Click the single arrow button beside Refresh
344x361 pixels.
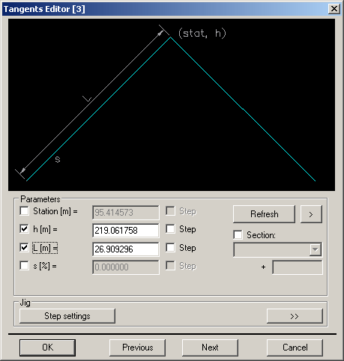point(311,214)
